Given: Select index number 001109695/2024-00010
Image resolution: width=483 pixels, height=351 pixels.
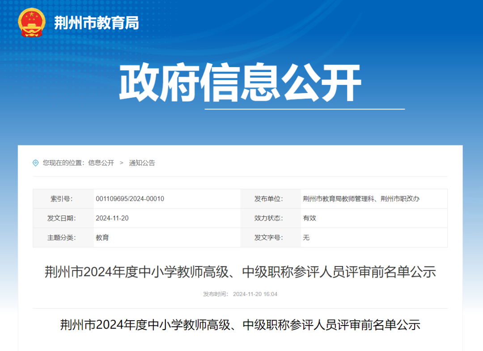Looking at the screenshot, I should [130, 199].
